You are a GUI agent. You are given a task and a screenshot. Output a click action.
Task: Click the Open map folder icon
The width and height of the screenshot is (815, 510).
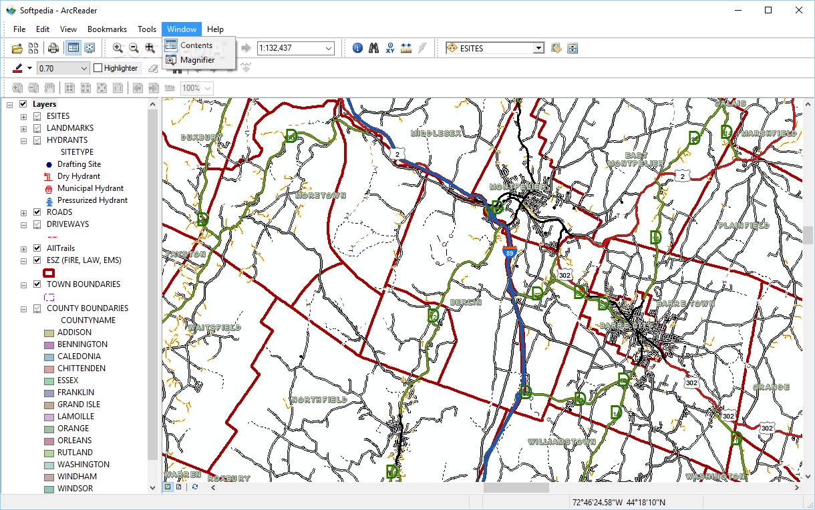[x=17, y=48]
